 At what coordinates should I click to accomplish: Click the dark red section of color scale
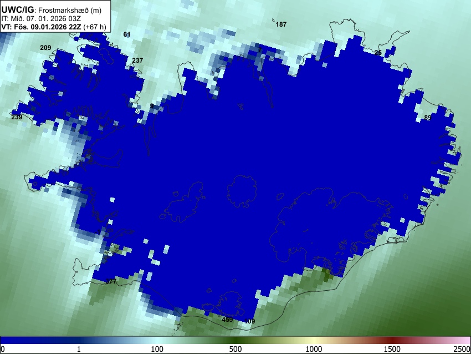coord(392,340)
